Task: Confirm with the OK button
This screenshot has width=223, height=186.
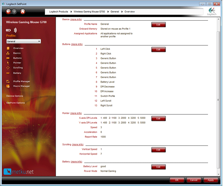Action: 177,180
